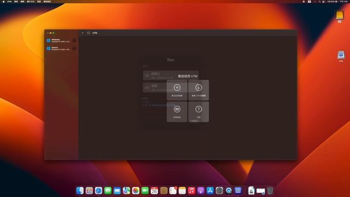Click the plus button in UTM toolbar
This screenshot has width=350, height=197.
point(83,33)
